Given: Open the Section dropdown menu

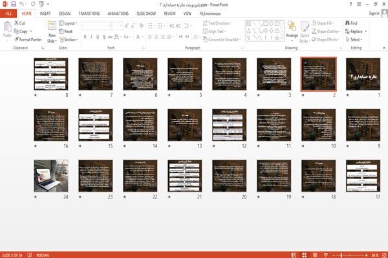Looking at the screenshot, I should click(x=69, y=39).
